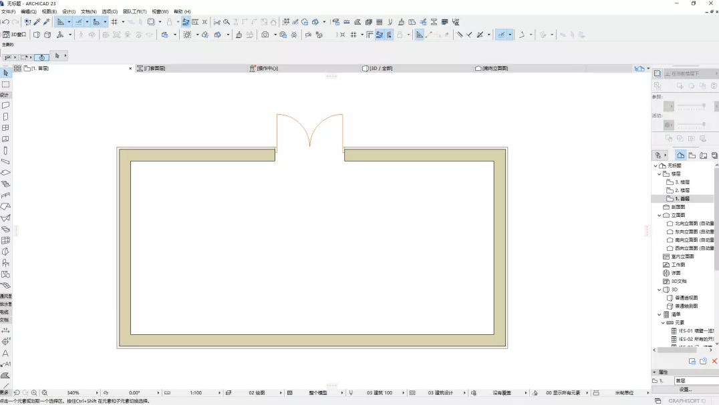This screenshot has width=719, height=405.
Task: Pick up parameters with the eyedropper icon
Action: click(37, 22)
